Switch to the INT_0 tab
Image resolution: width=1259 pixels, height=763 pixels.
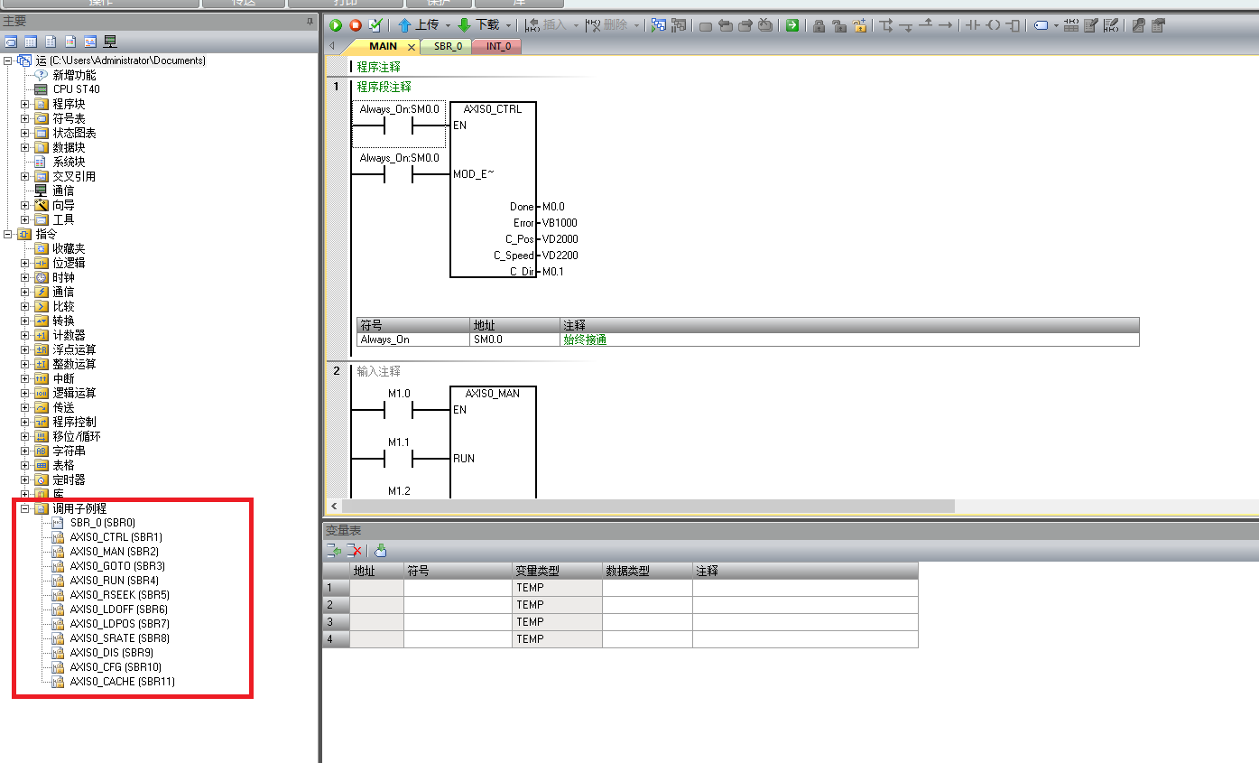(x=497, y=46)
